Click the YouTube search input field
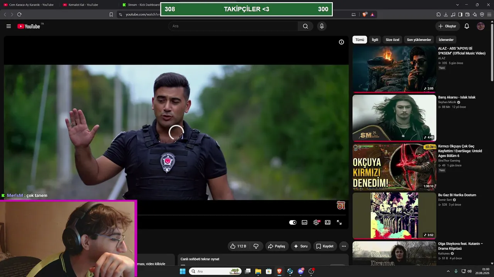 click(233, 26)
